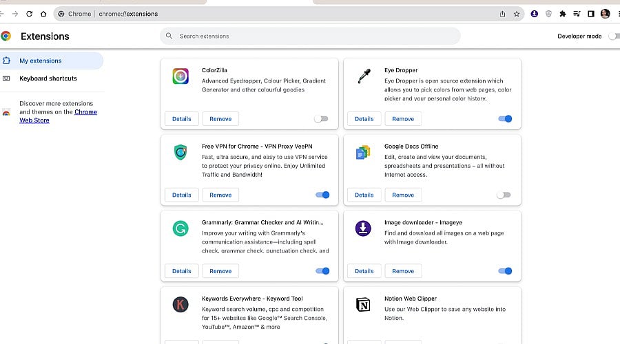The image size is (620, 344).
Task: Remove the Free VPN VeePN extension
Action: [x=220, y=195]
